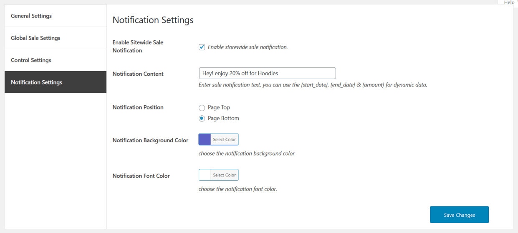Expand the Help dropdown at top right

[x=509, y=2]
